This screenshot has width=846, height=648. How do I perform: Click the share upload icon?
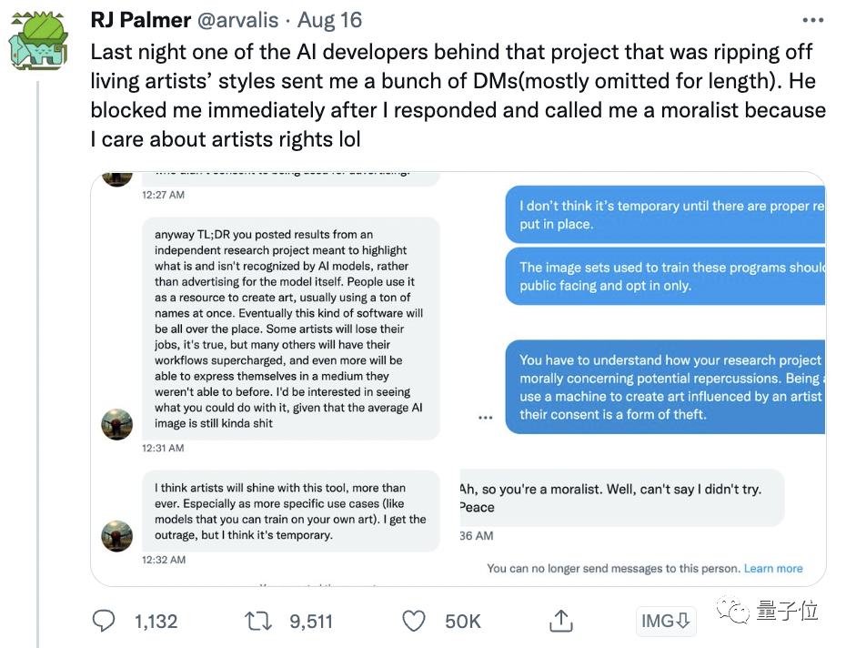click(x=561, y=622)
